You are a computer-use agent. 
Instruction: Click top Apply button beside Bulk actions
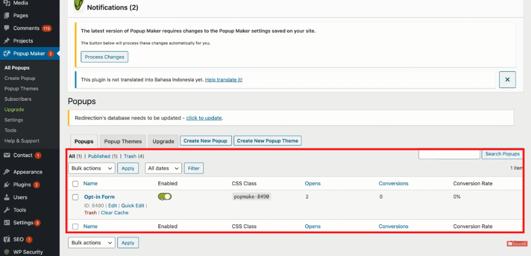click(128, 168)
